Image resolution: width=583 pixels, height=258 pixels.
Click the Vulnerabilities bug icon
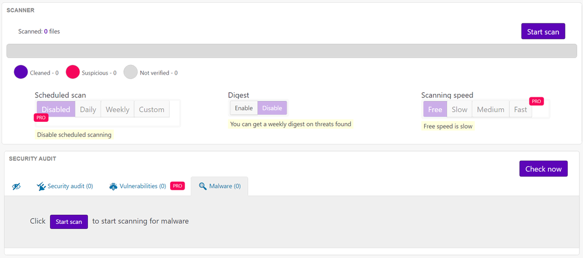(x=113, y=186)
